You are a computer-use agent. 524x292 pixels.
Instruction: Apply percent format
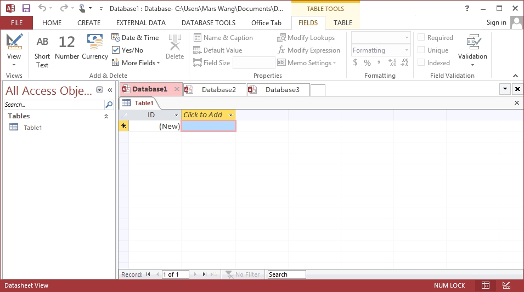pos(367,62)
